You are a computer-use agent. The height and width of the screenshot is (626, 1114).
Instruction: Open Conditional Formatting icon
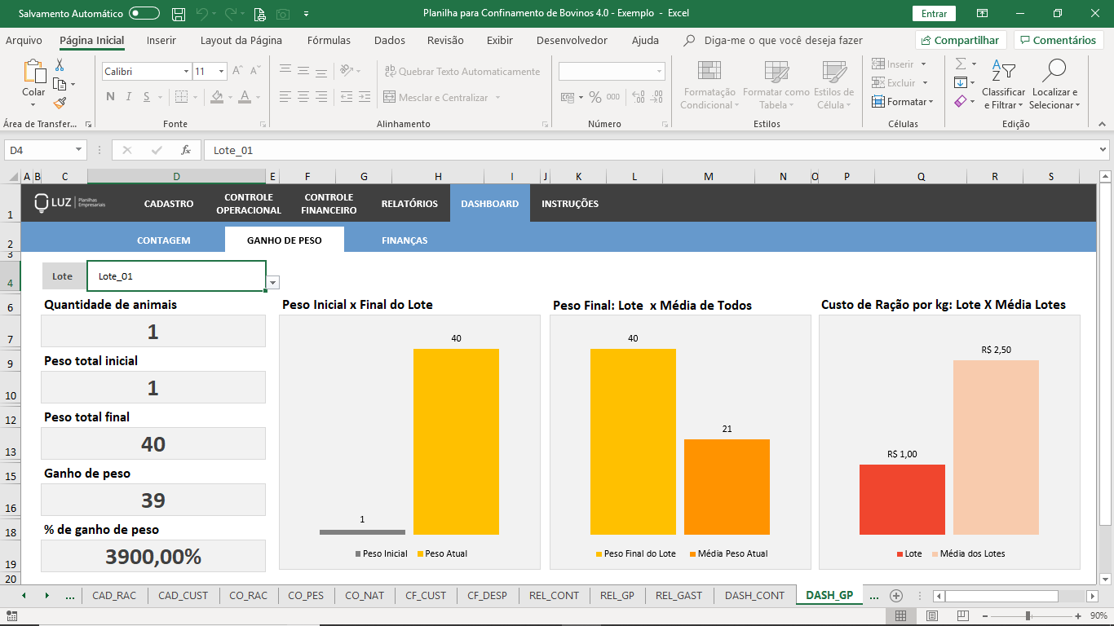(709, 72)
